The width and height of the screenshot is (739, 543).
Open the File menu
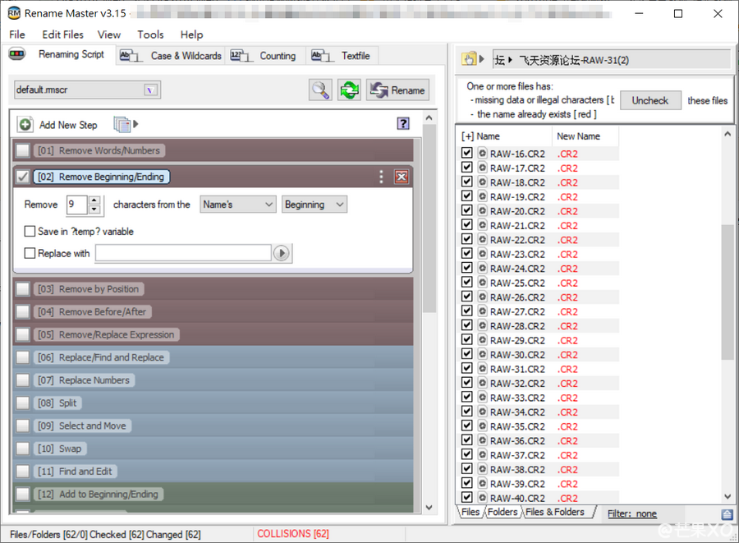tap(17, 35)
